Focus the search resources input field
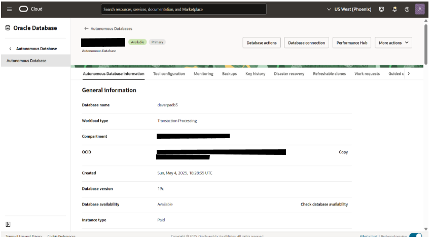432x243 pixels. pos(184,9)
